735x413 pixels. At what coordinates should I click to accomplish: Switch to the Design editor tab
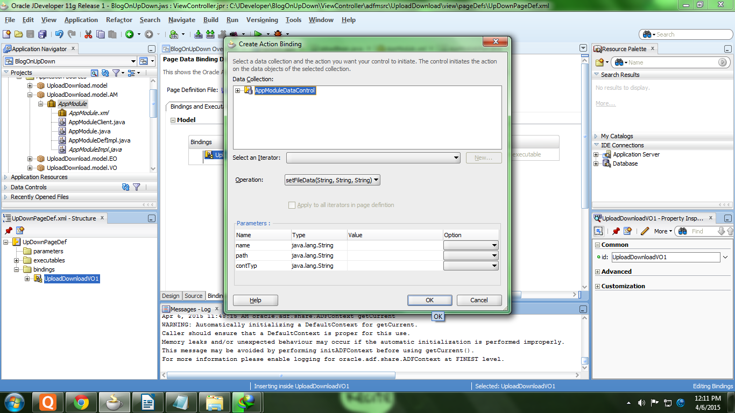[x=171, y=296]
